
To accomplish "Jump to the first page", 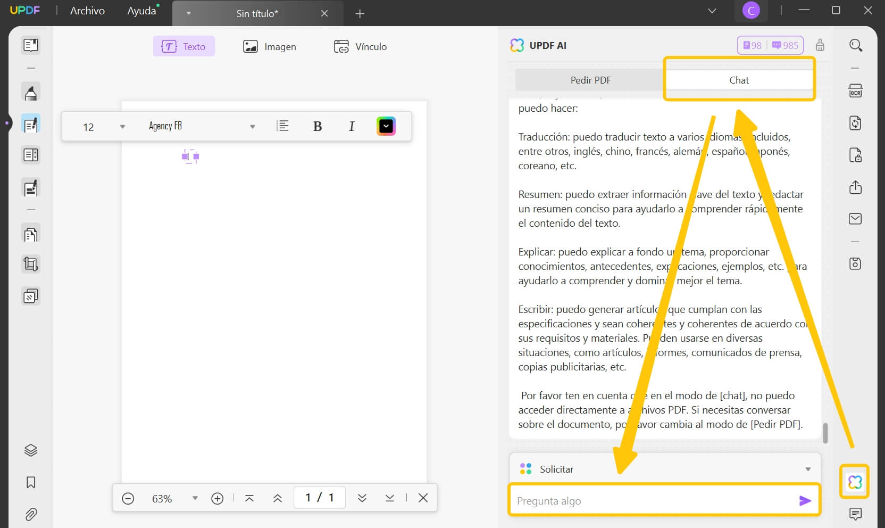I will click(x=249, y=498).
